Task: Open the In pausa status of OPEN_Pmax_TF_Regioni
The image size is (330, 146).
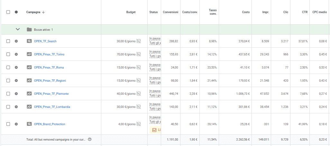Action: [x=155, y=78]
